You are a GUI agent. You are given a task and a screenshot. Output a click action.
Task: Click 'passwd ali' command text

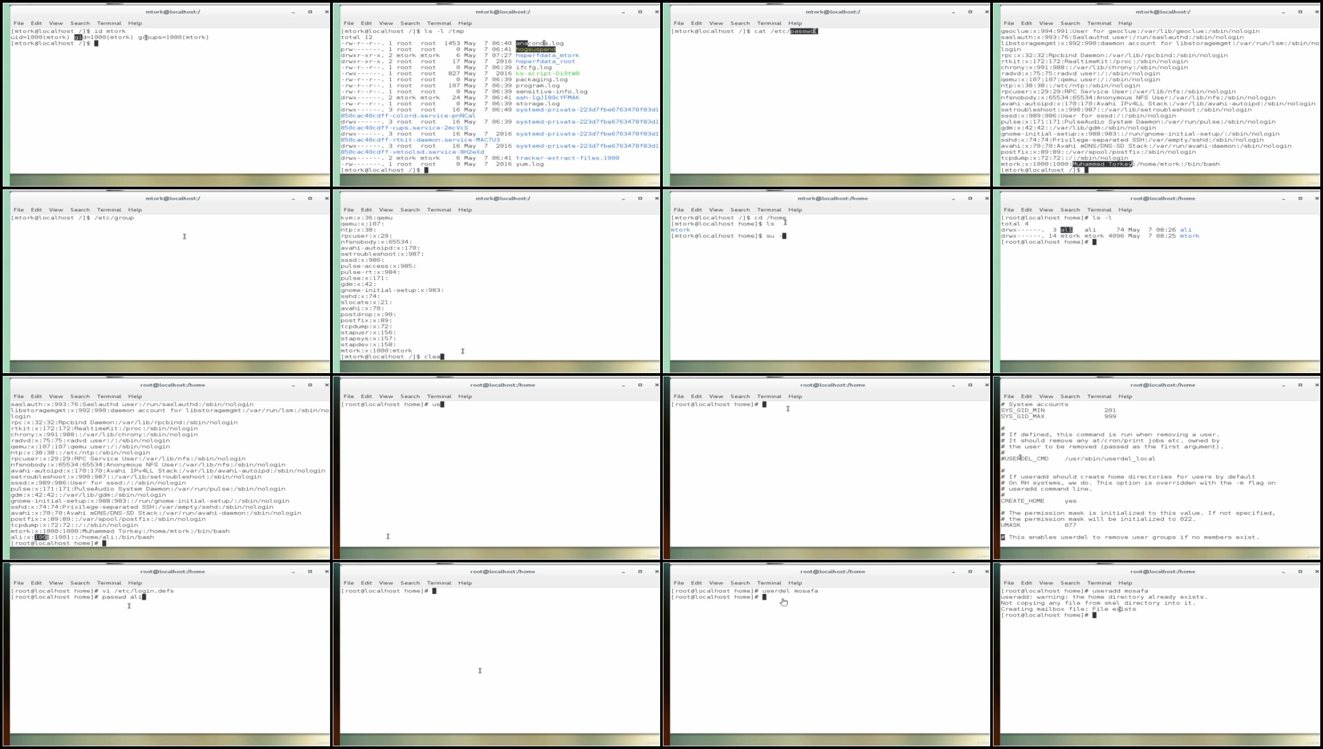pyautogui.click(x=122, y=597)
